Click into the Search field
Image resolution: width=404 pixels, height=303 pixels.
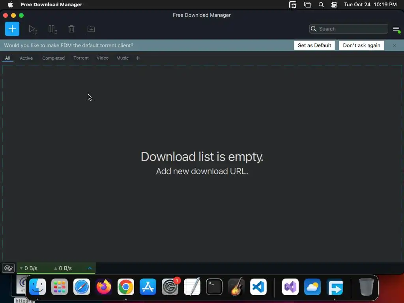pos(349,29)
